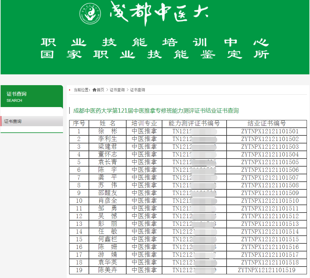The image size is (310, 278).
Task: Click certificate number ZYTNPX12121101508
Action: [270, 185]
